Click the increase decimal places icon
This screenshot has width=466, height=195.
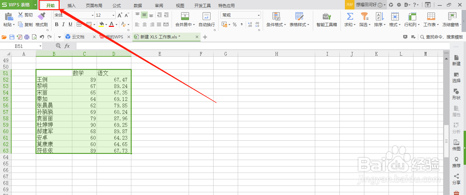pos(250,24)
